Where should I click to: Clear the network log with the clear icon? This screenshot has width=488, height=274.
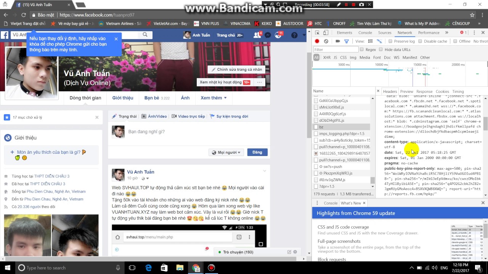326,41
